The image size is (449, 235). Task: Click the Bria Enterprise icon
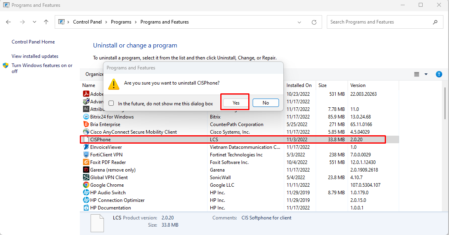coord(86,124)
